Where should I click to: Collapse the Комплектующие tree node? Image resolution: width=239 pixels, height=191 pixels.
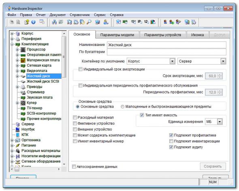click(12, 44)
